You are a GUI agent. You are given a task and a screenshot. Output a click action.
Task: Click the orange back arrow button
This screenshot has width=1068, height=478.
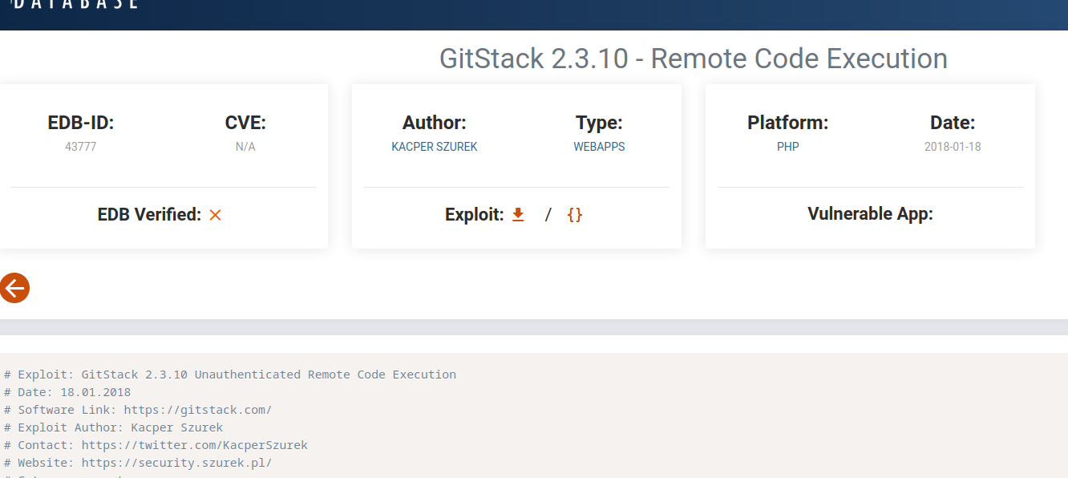tap(14, 287)
